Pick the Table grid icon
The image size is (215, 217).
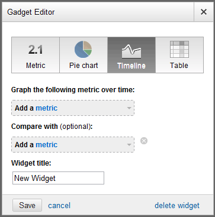pos(179,49)
